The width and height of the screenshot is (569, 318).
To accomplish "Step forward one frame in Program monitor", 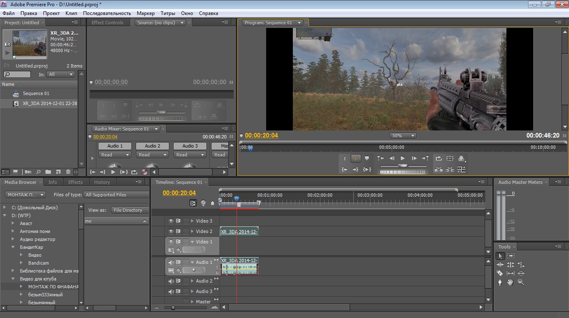I will click(414, 158).
